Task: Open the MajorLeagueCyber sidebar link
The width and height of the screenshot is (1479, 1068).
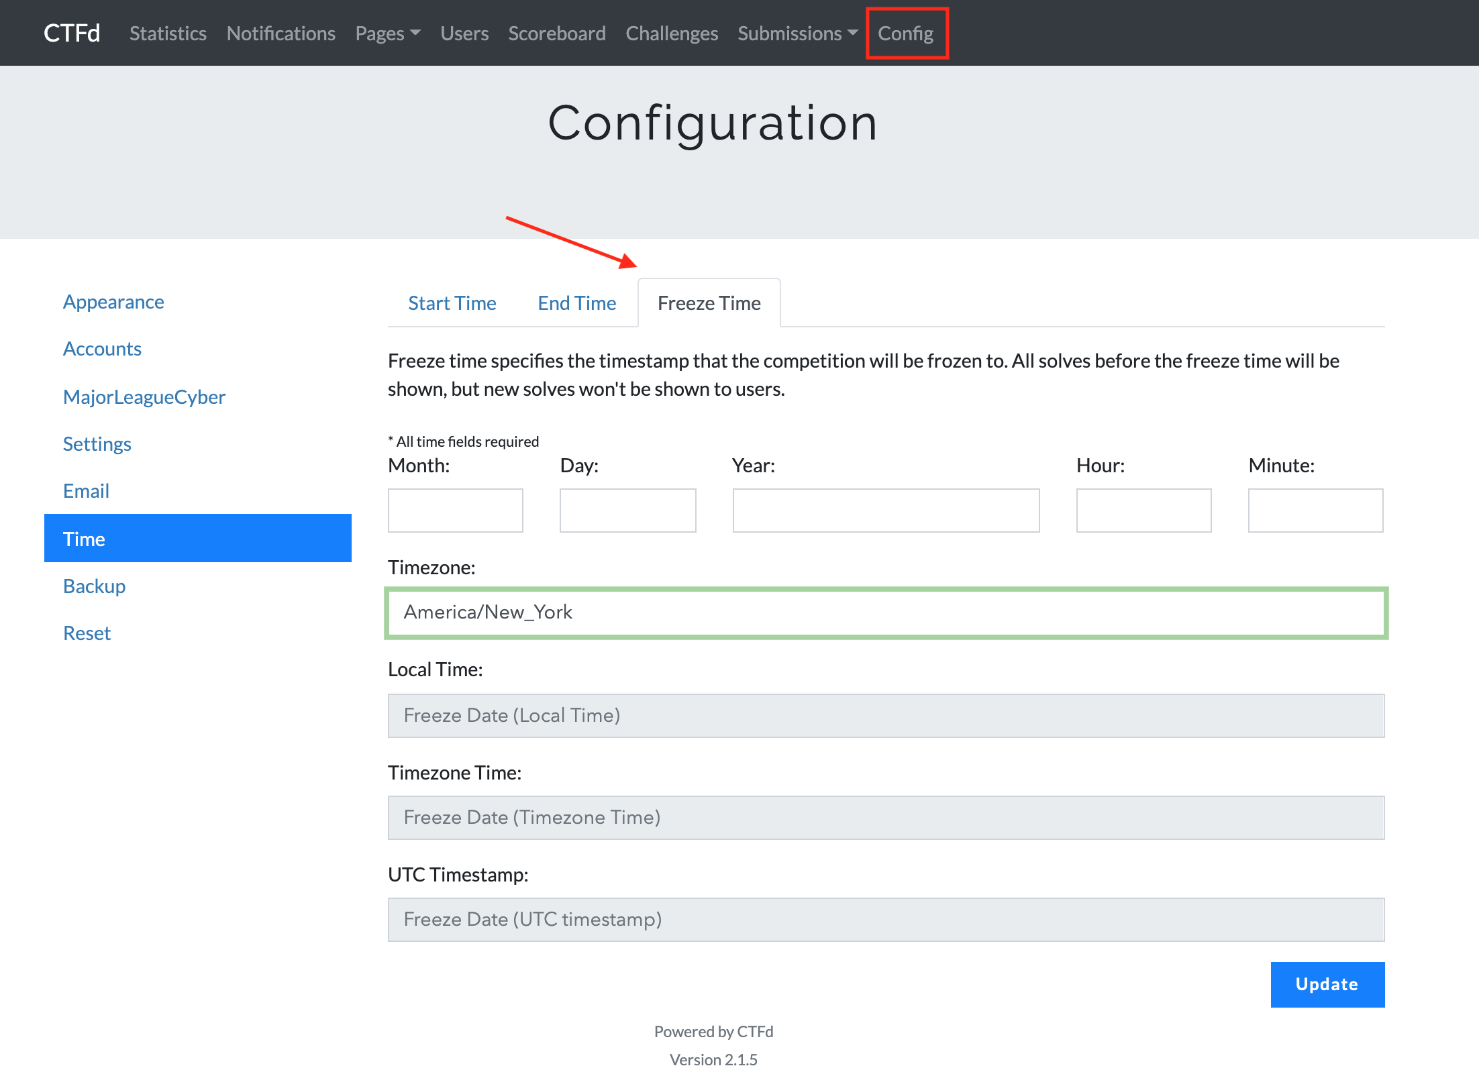Action: click(144, 397)
